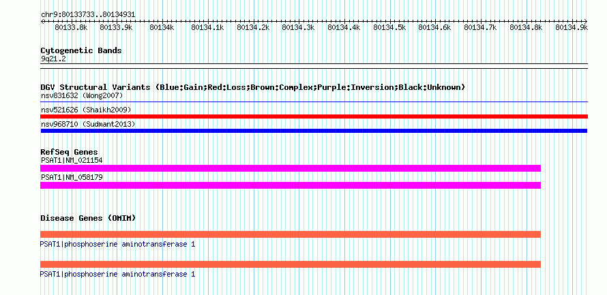Click the 80134.9k ruler tick label
Screen dimensions: 607x295
572,27
